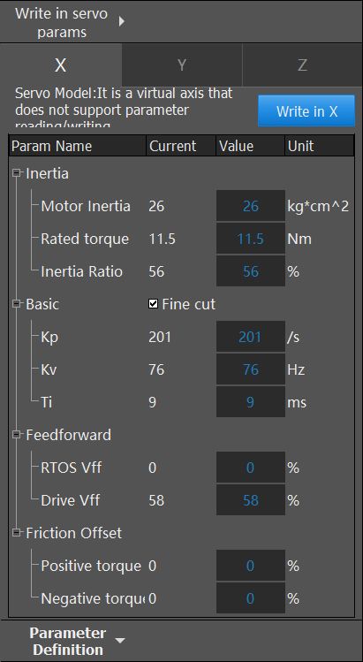This screenshot has width=363, height=662.
Task: Select the X axis tab
Action: [61, 65]
